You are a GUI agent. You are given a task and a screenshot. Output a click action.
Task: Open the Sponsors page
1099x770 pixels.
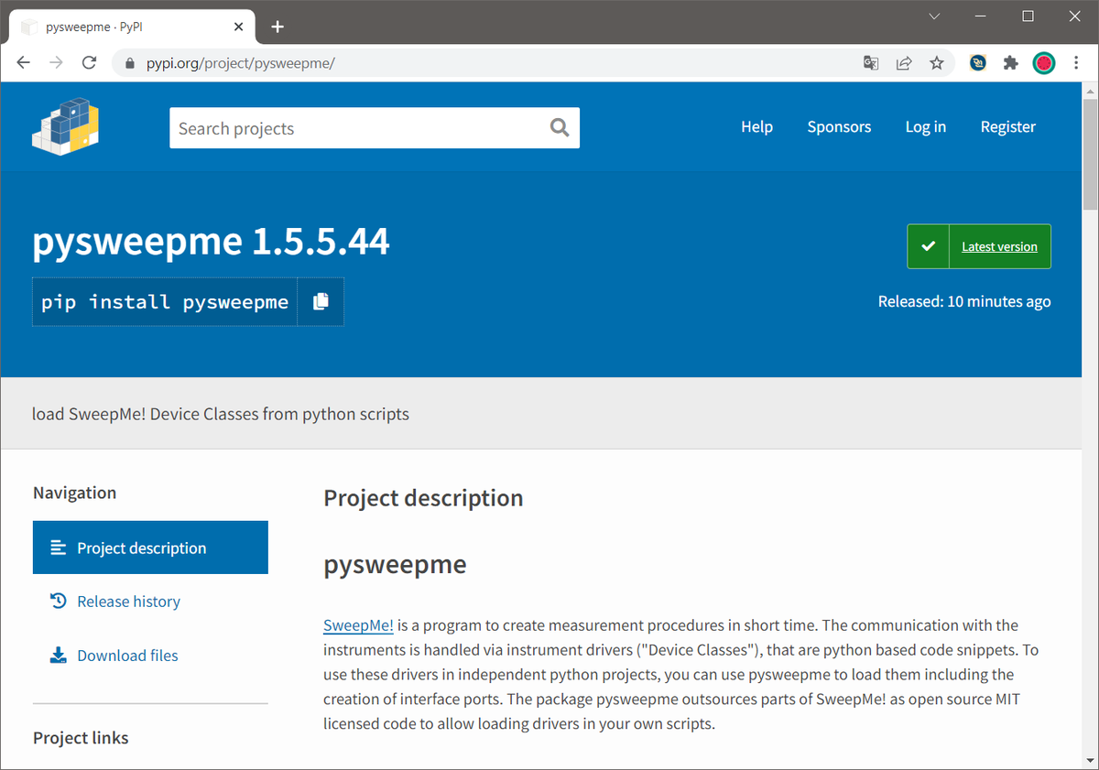pyautogui.click(x=839, y=126)
